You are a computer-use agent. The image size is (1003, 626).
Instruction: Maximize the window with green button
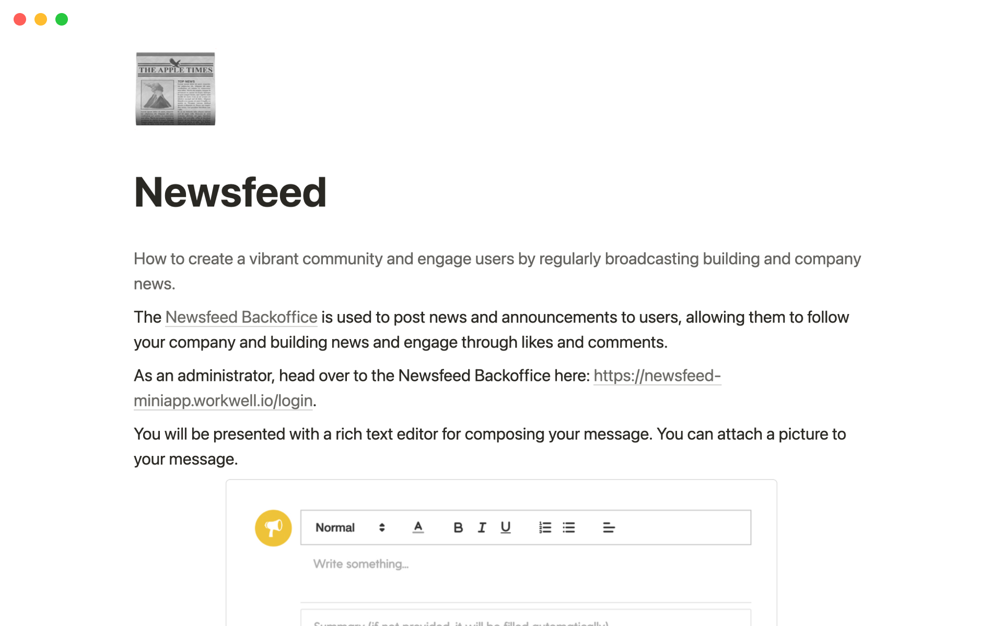62,19
